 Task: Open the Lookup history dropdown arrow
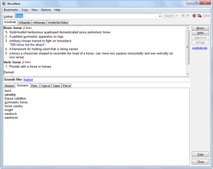point(160,16)
